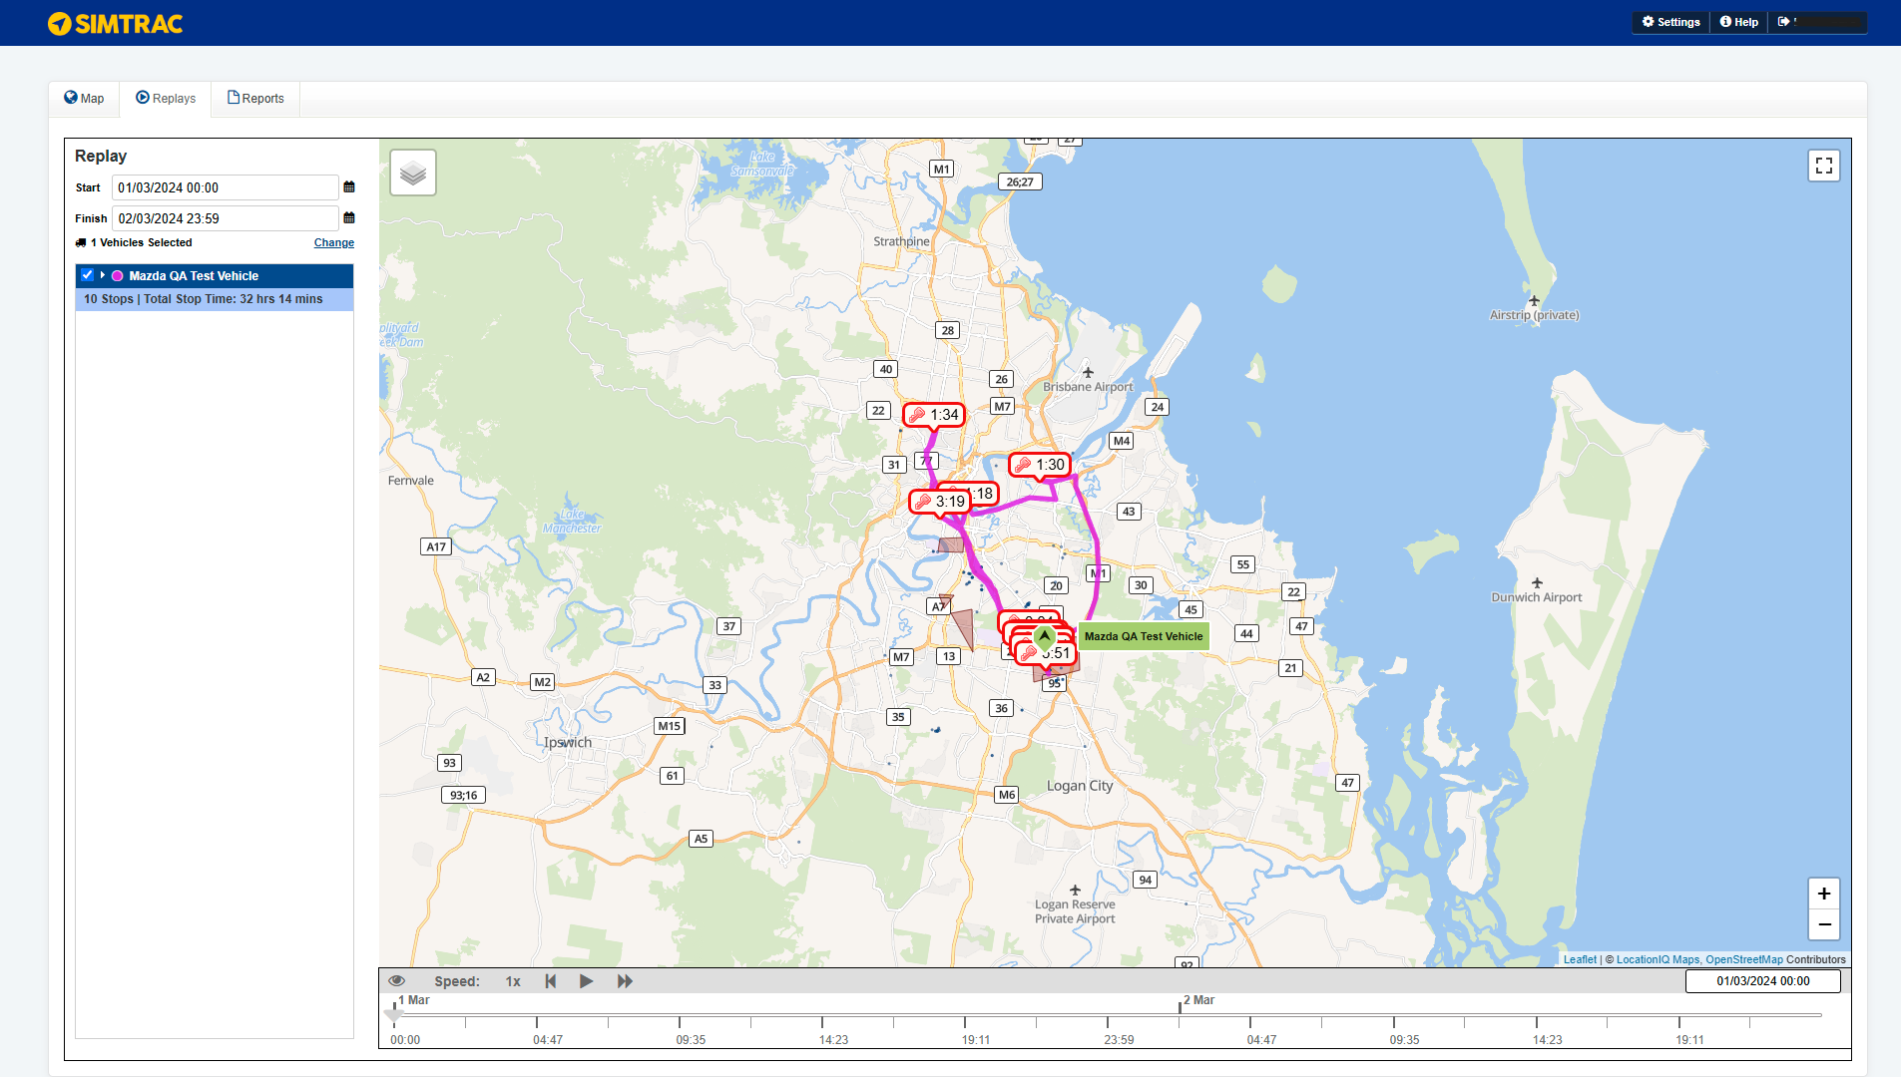Open Settings in top bar

pyautogui.click(x=1670, y=22)
